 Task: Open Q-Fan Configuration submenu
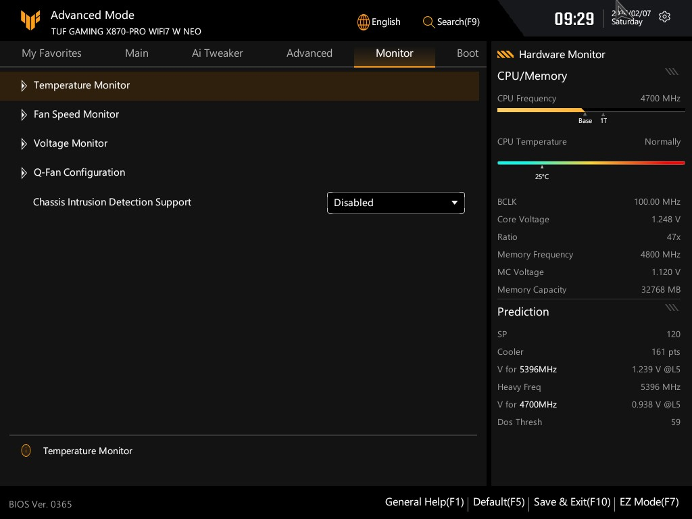tap(79, 172)
